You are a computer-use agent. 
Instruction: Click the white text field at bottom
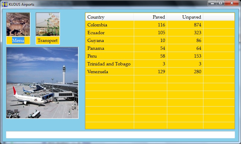pyautogui.click(x=120, y=135)
